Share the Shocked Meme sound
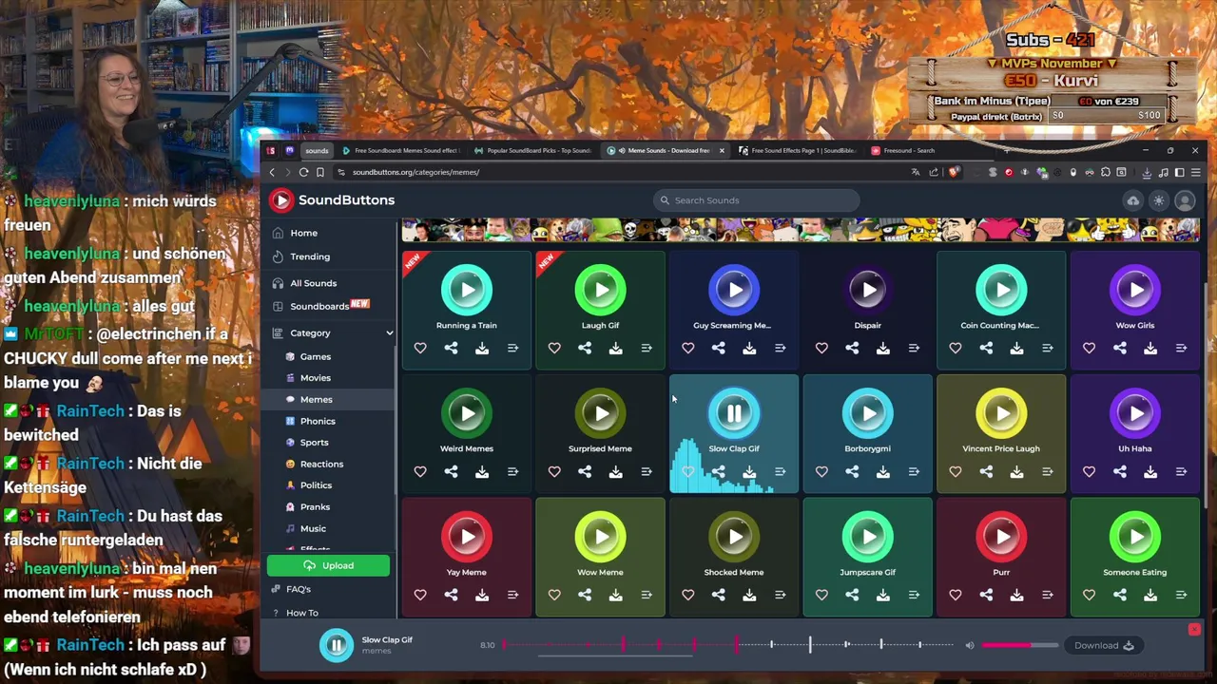Image resolution: width=1217 pixels, height=684 pixels. pyautogui.click(x=718, y=595)
